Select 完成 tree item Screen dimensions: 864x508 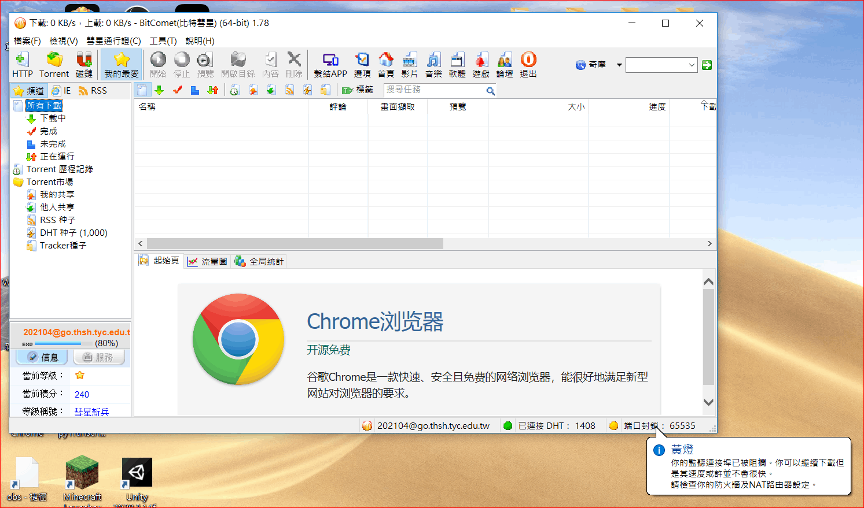[x=49, y=131]
